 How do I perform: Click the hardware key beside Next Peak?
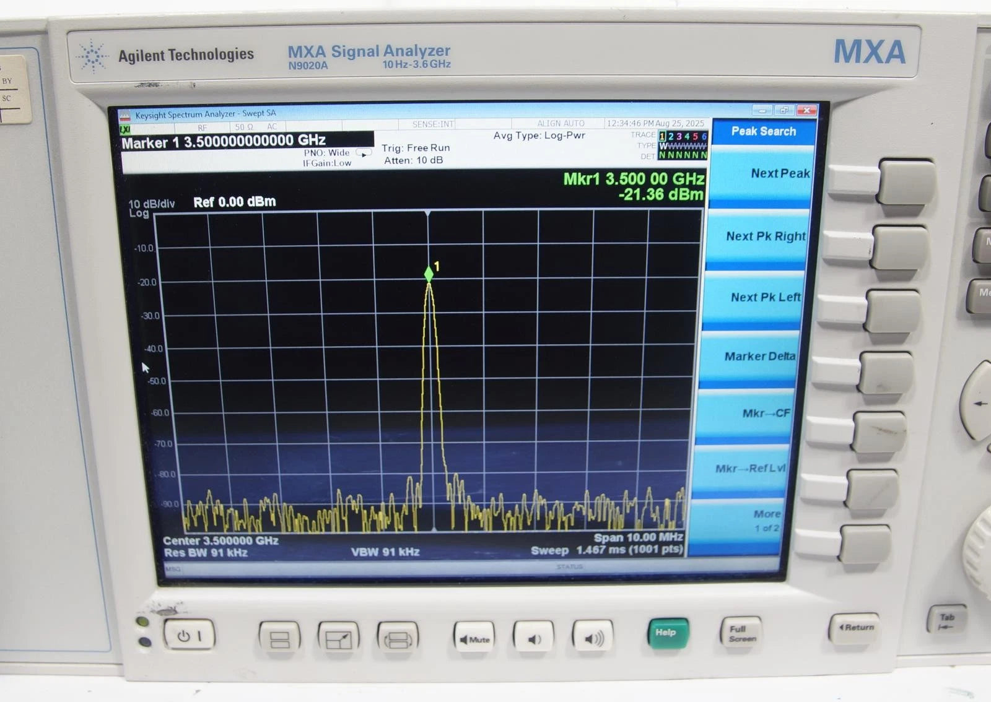click(906, 183)
